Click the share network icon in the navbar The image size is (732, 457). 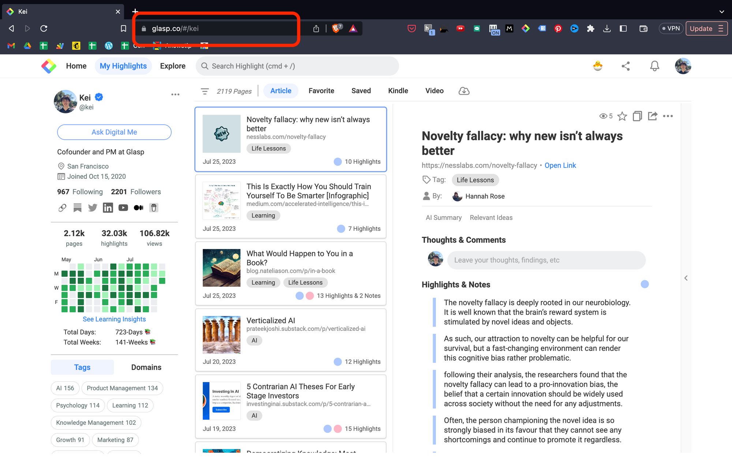click(x=625, y=66)
